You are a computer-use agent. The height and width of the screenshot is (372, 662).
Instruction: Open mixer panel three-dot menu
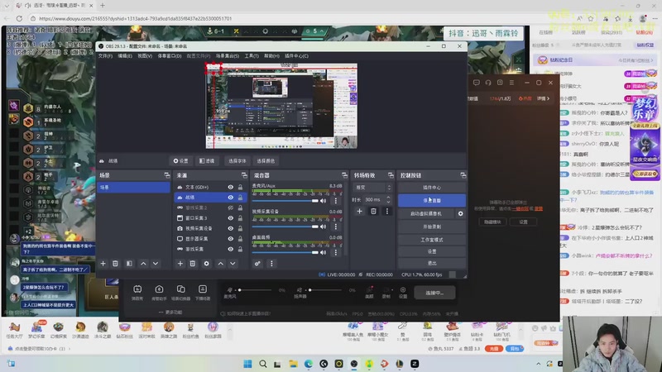(x=271, y=264)
